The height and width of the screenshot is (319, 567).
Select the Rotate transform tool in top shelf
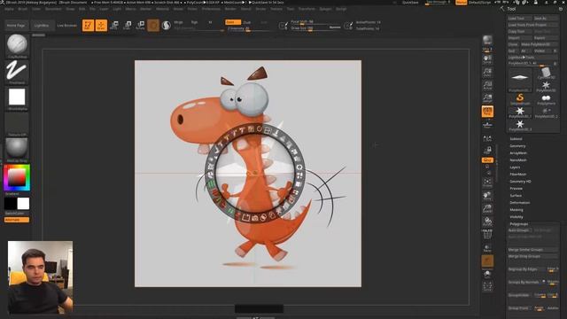(x=140, y=26)
